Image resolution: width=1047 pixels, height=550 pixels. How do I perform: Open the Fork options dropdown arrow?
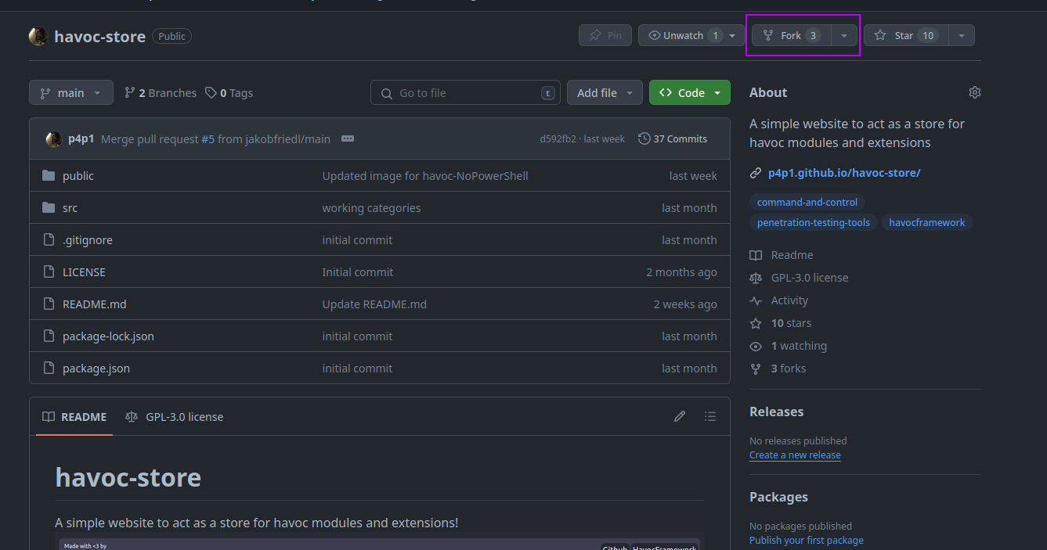pos(843,35)
